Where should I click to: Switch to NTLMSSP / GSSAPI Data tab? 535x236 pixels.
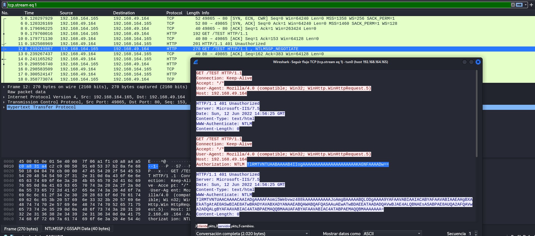pyautogui.click(x=77, y=229)
